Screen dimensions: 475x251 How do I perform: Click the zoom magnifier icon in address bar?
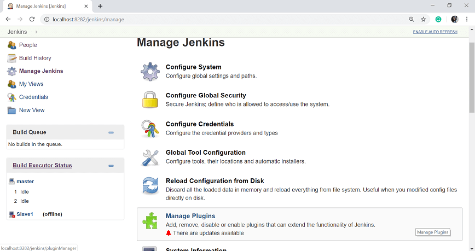[x=412, y=19]
